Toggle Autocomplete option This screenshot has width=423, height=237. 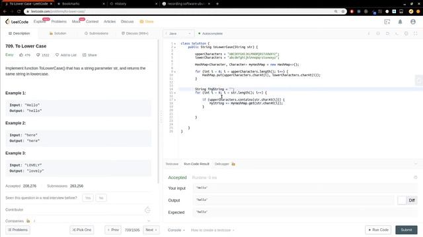click(210, 34)
